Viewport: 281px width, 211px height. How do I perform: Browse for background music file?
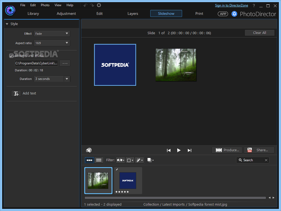(x=65, y=63)
